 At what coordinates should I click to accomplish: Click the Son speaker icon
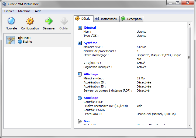click(80, 122)
